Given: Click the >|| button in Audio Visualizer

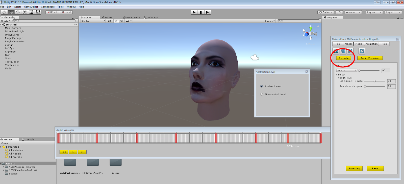Looking at the screenshot, I should click(82, 152).
